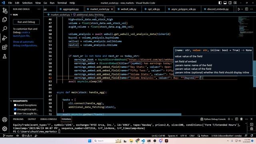Switch to the discord_embeds.py tab
The image size is (256, 144).
[218, 9]
